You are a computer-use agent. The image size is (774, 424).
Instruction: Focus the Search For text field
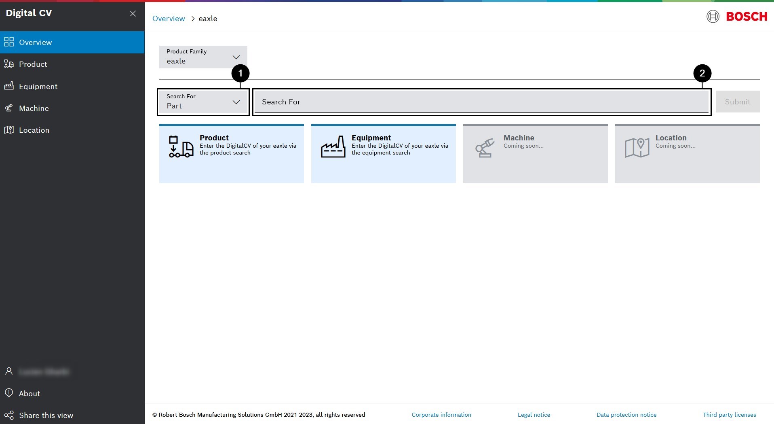(482, 102)
